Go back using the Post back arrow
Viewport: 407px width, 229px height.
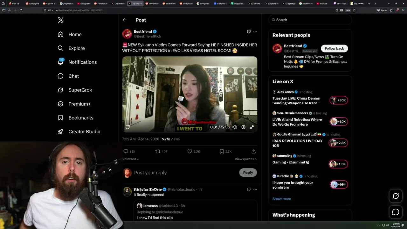pos(125,20)
